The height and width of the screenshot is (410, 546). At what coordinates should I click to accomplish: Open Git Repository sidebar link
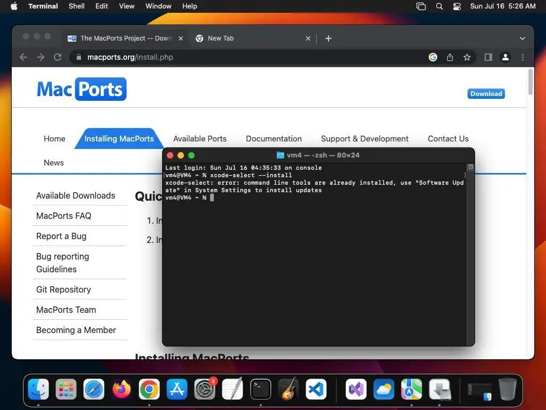click(63, 290)
